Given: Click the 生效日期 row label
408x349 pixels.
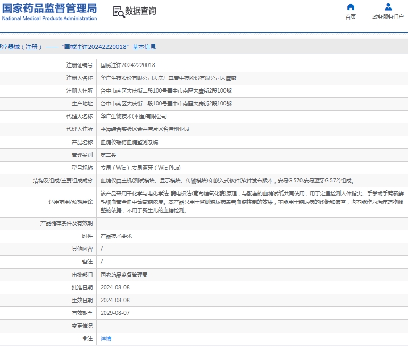Looking at the screenshot, I should pyautogui.click(x=82, y=301).
